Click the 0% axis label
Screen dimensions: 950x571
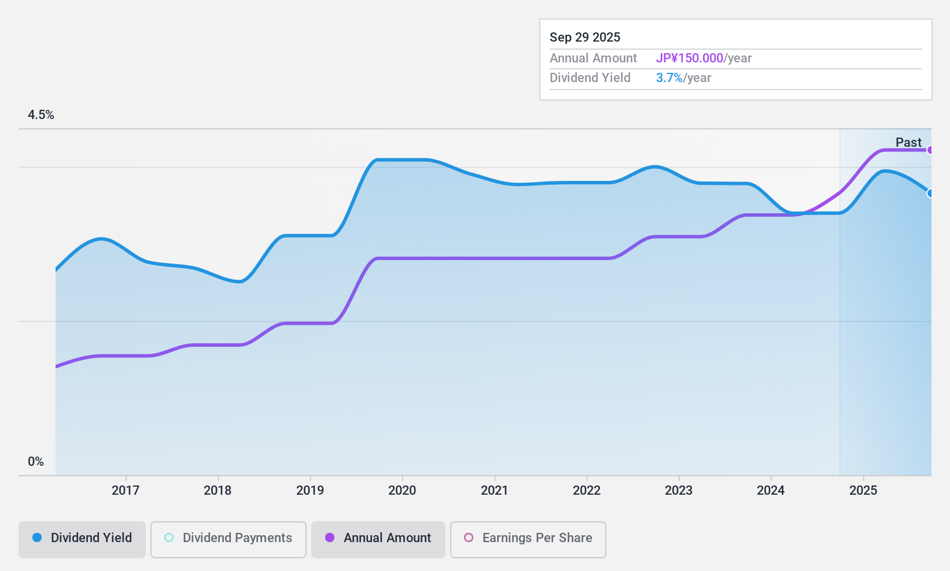36,461
